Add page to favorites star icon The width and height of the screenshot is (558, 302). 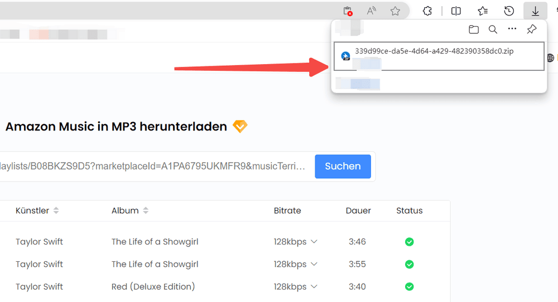pyautogui.click(x=395, y=11)
